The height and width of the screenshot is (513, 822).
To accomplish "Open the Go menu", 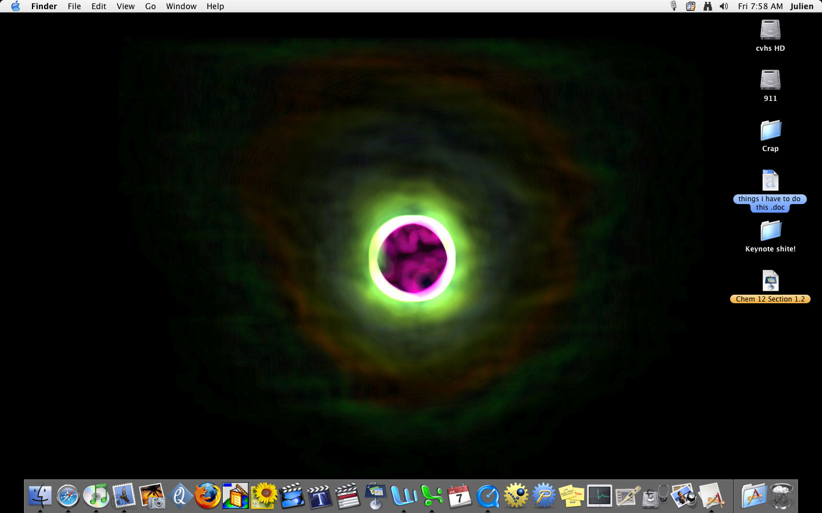I will click(x=151, y=6).
